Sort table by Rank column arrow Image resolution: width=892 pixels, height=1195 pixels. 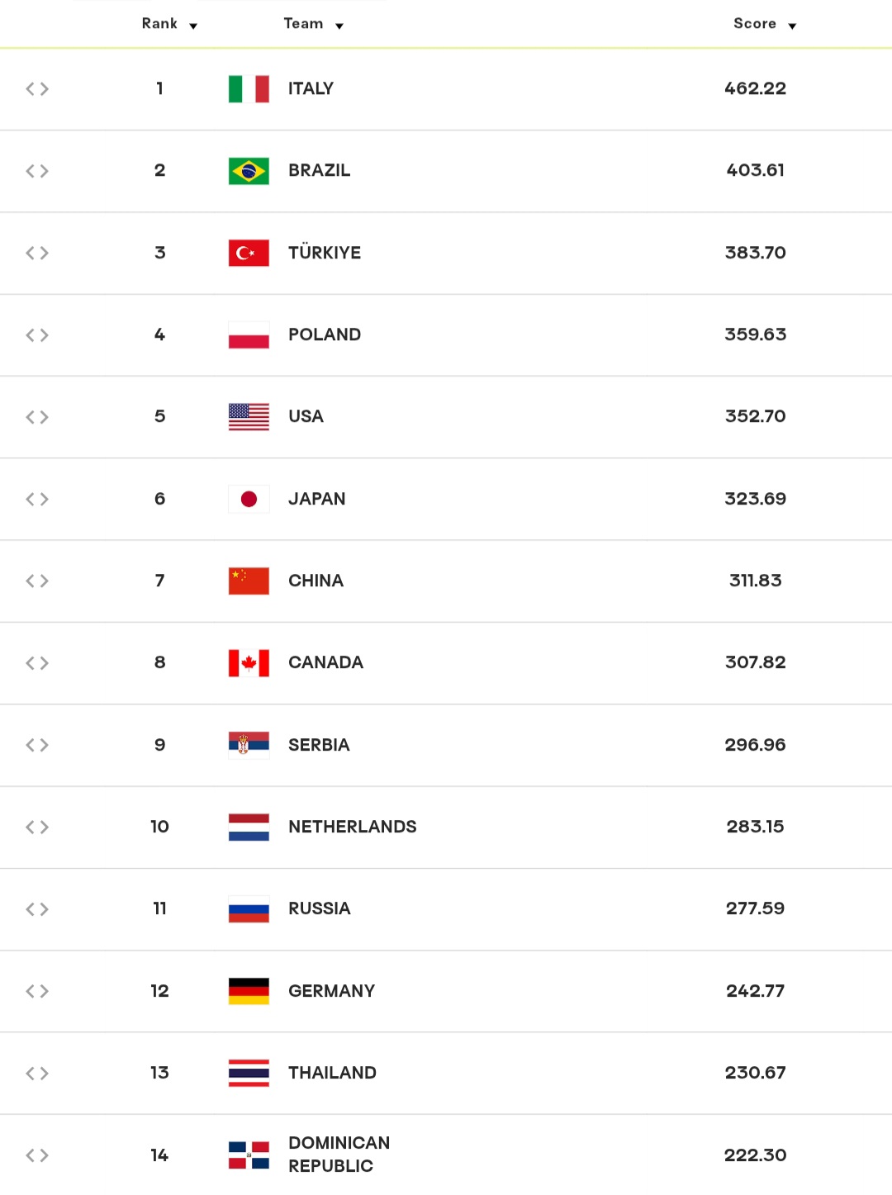coord(193,26)
